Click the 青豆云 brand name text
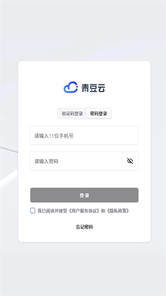This screenshot has width=166, height=296. click(x=93, y=88)
